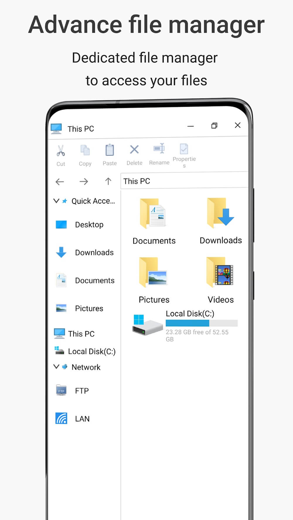293x520 pixels.
Task: Select Local Disk(C:) in the sidebar
Action: (91, 351)
